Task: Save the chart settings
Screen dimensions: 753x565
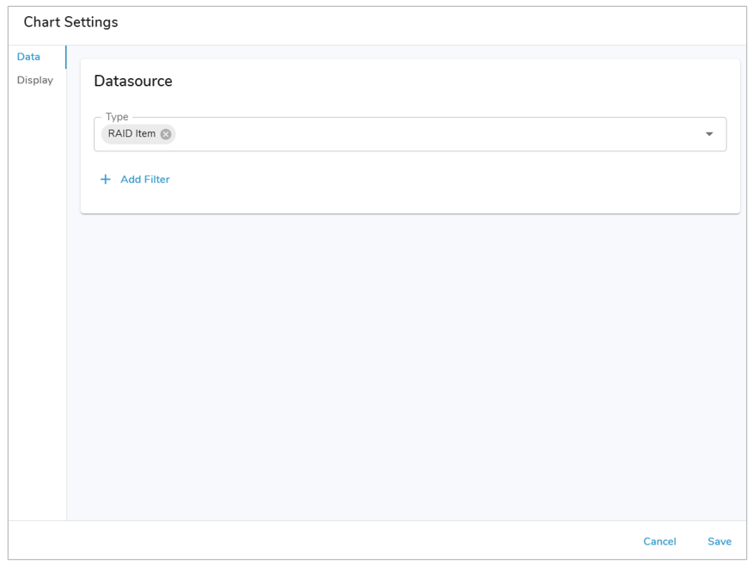Action: [x=719, y=542]
